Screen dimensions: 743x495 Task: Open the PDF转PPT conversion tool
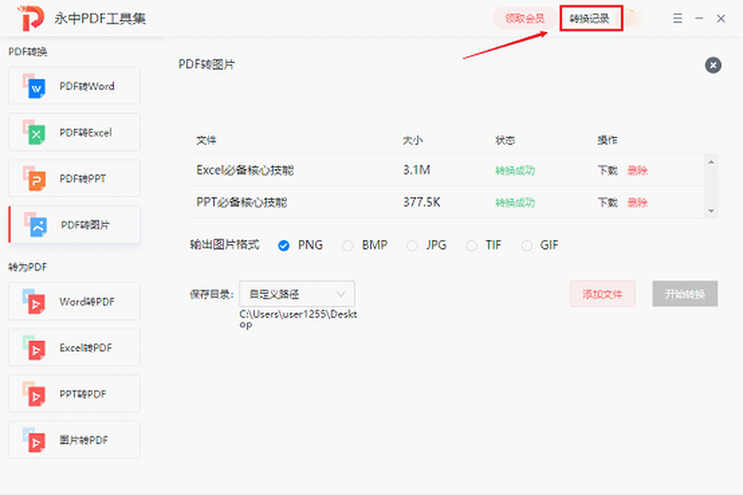35,178
